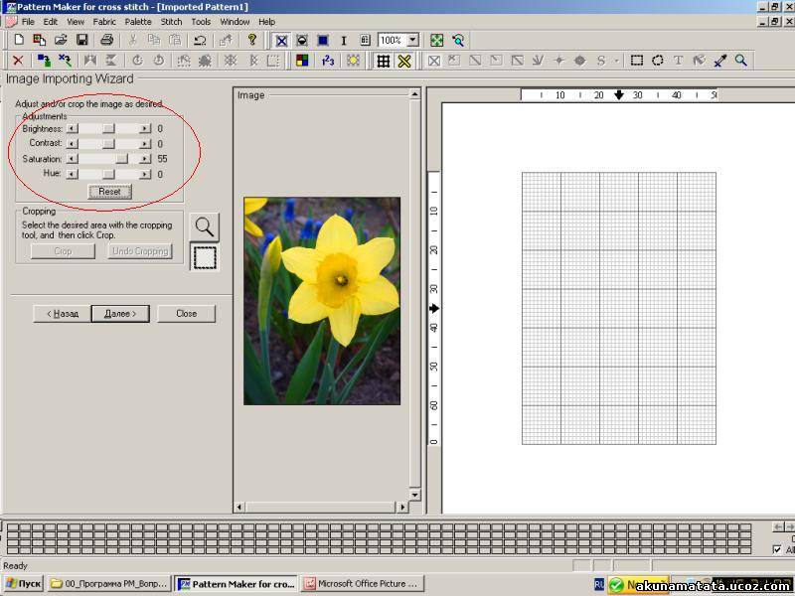Select the solid blue block view icon

pyautogui.click(x=323, y=41)
